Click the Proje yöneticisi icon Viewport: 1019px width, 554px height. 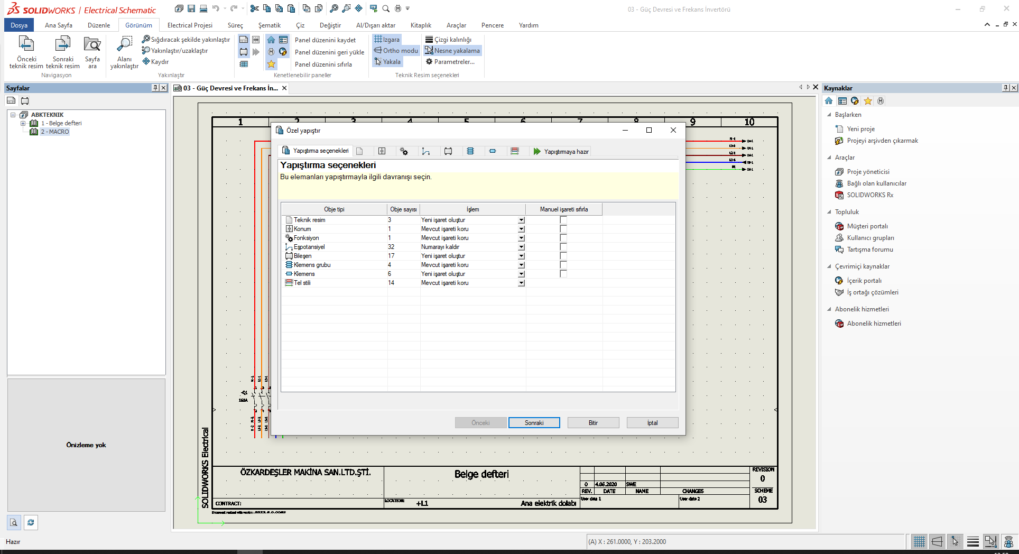[x=839, y=172]
